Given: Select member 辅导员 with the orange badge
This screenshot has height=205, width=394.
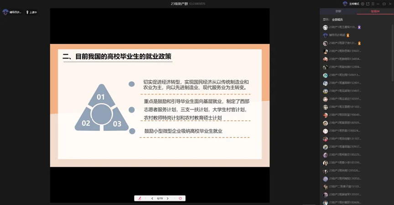Looking at the screenshot, I should coord(337,35).
